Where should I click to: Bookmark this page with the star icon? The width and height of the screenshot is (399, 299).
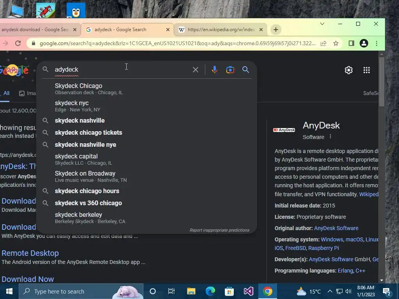click(x=336, y=43)
